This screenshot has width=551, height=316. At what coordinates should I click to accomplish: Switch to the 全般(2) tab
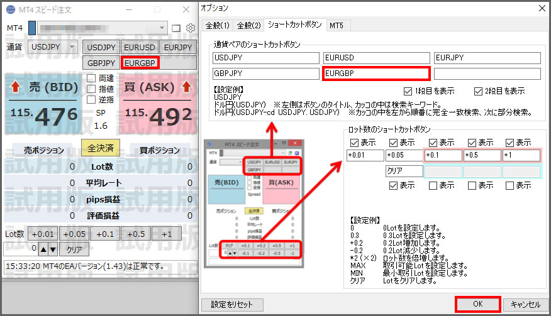coord(249,25)
